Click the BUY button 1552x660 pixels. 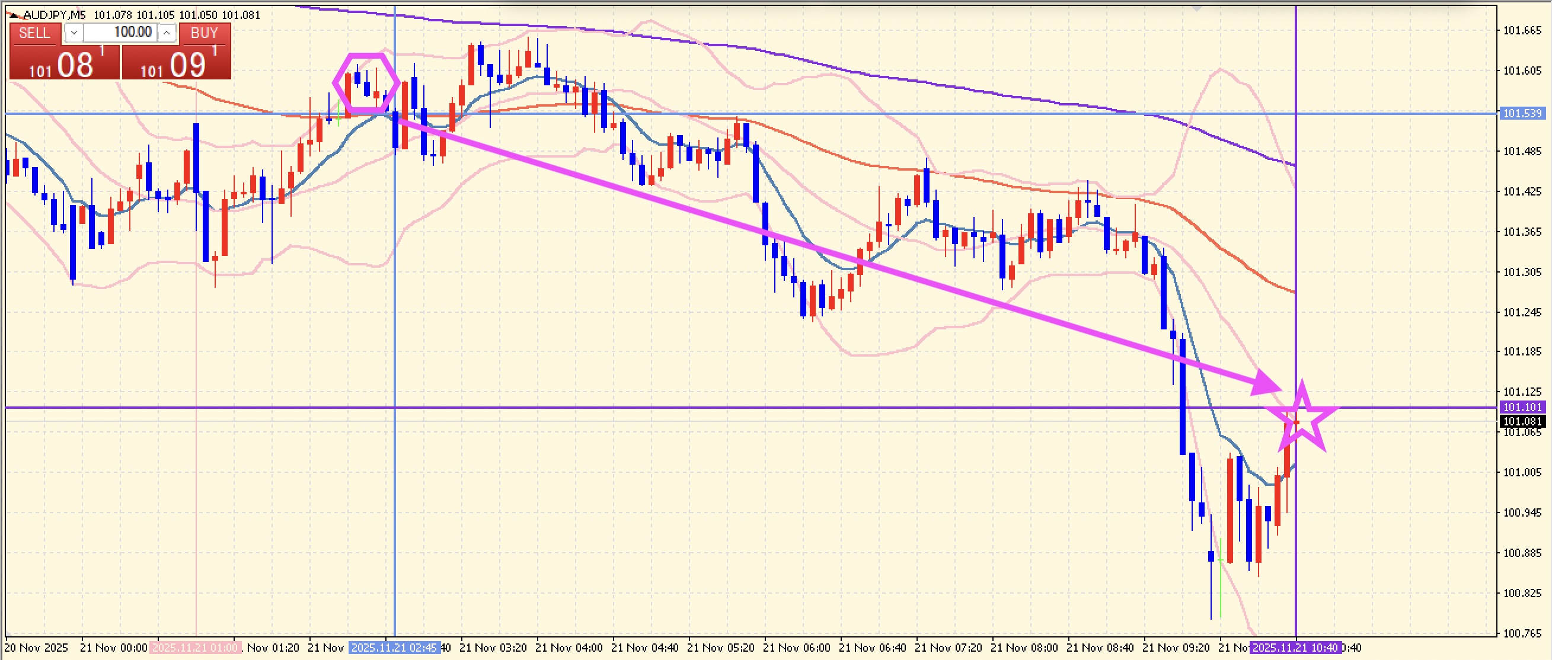(x=205, y=33)
